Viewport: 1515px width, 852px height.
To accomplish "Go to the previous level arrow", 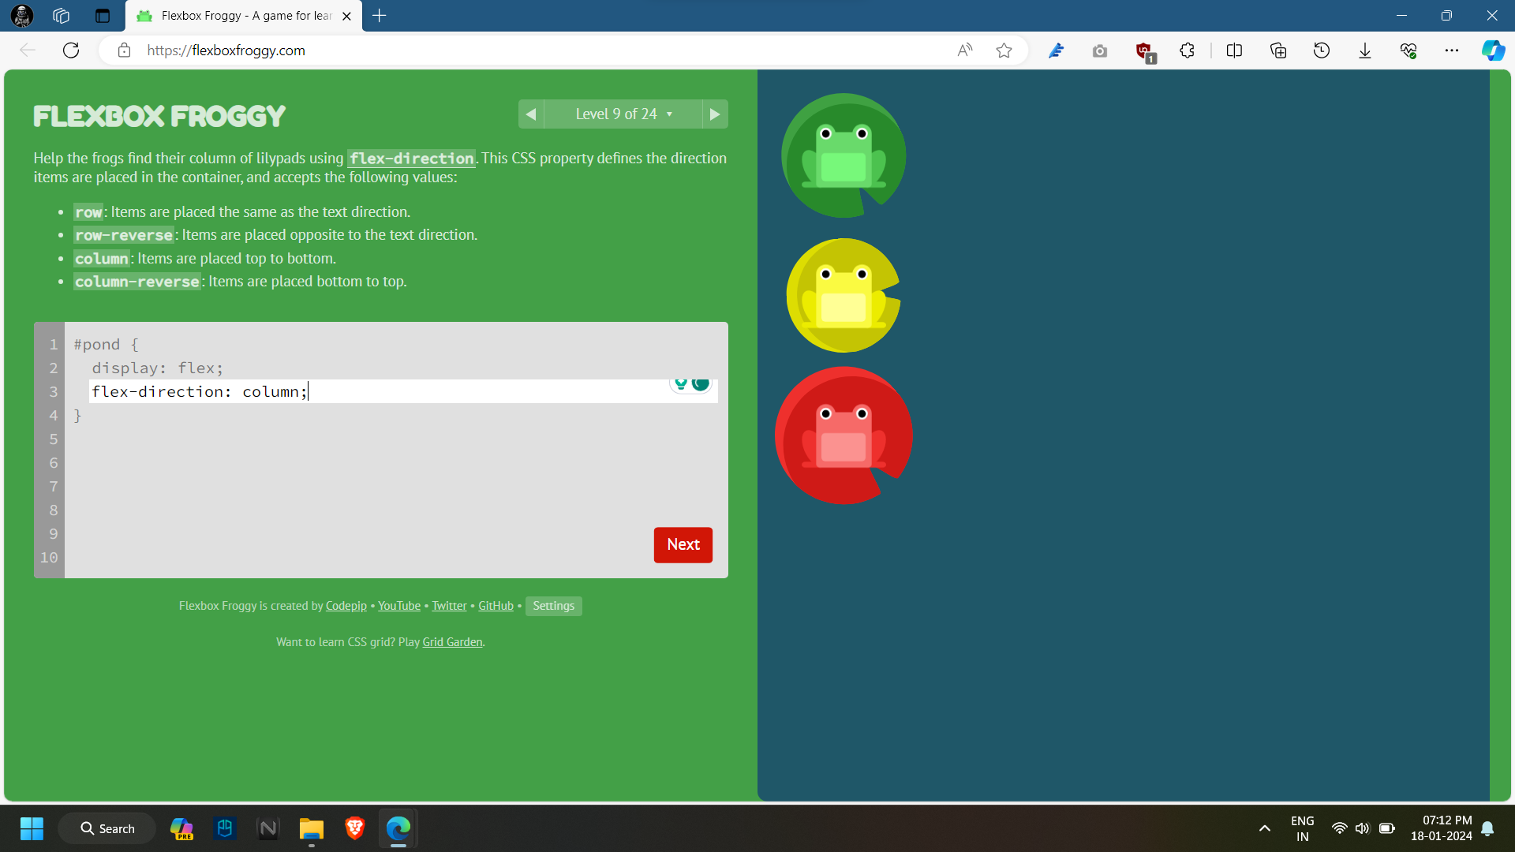I will pyautogui.click(x=531, y=114).
